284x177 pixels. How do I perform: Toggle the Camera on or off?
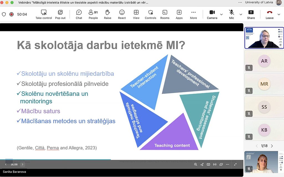(212, 14)
